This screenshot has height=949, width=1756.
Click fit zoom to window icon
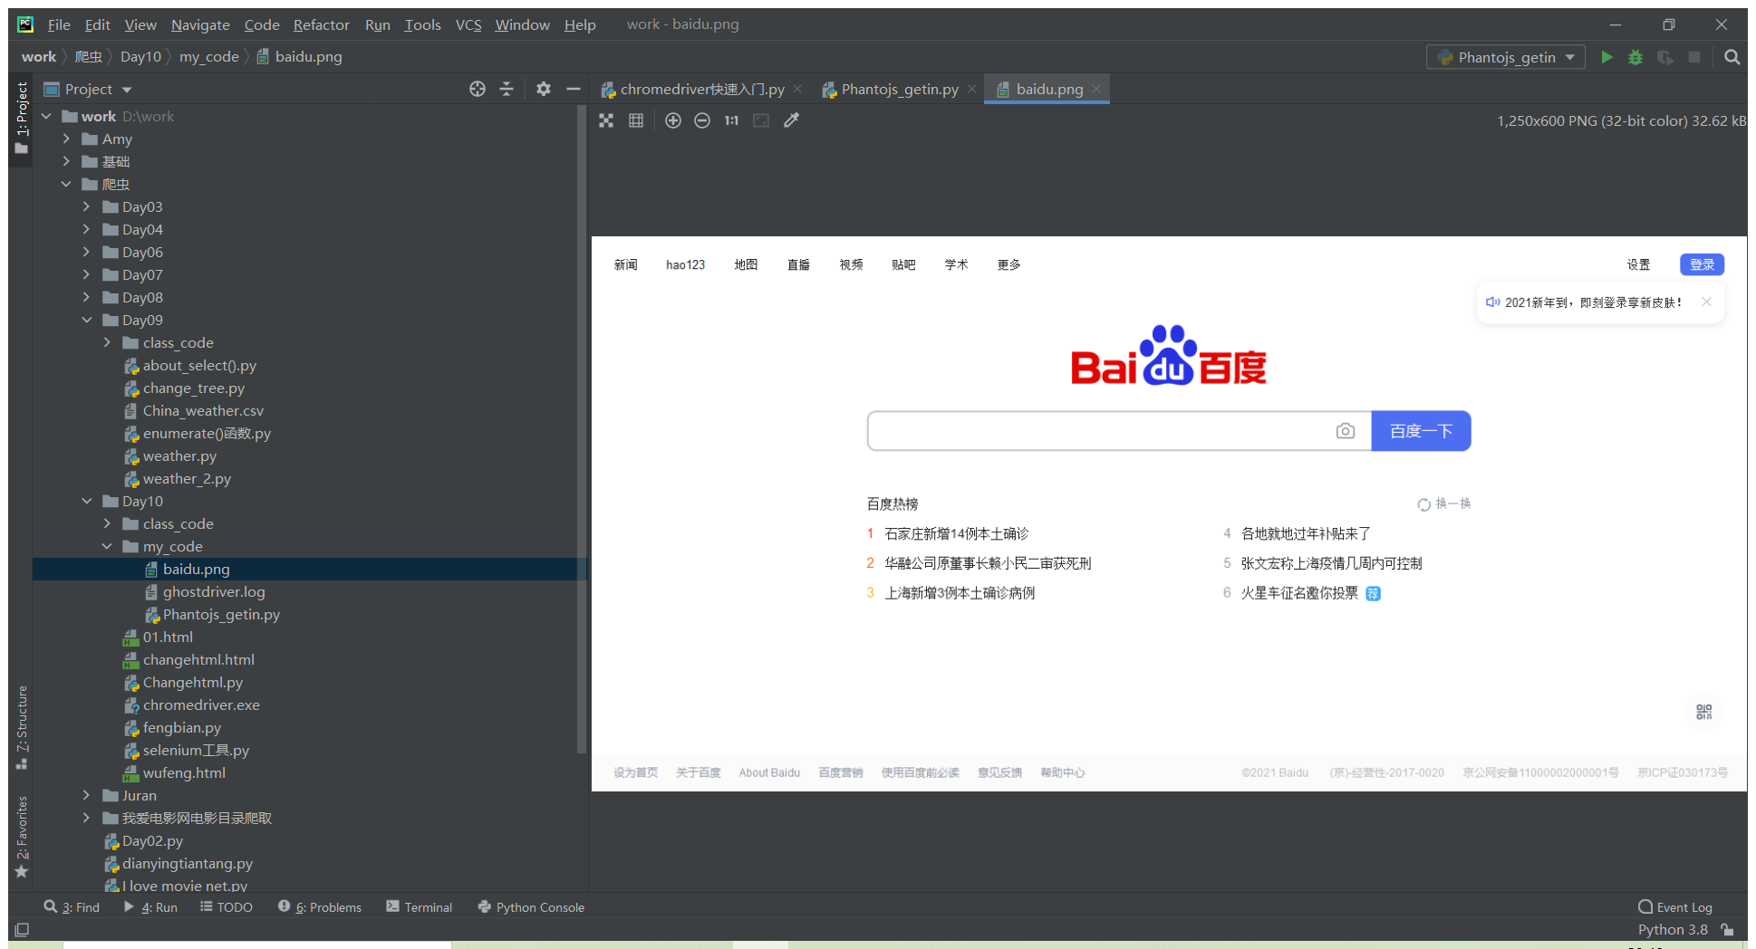click(761, 120)
